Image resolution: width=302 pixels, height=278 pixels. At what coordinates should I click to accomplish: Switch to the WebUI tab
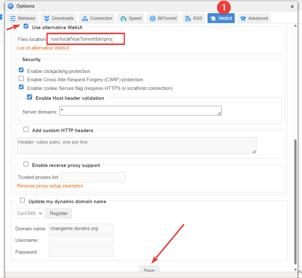[221, 18]
